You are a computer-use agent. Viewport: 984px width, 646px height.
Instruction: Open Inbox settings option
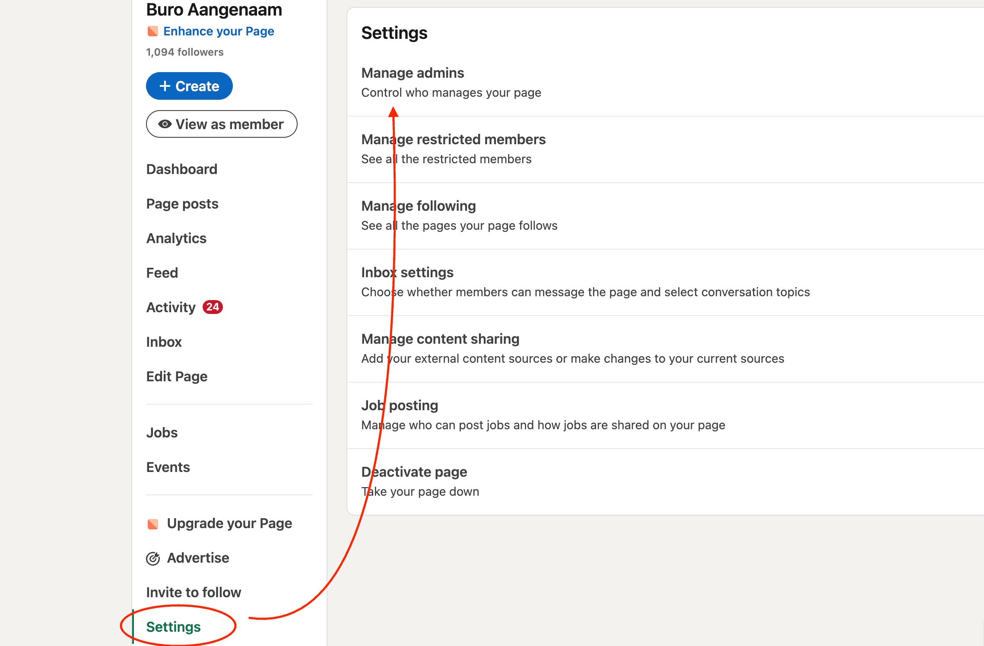point(665,282)
